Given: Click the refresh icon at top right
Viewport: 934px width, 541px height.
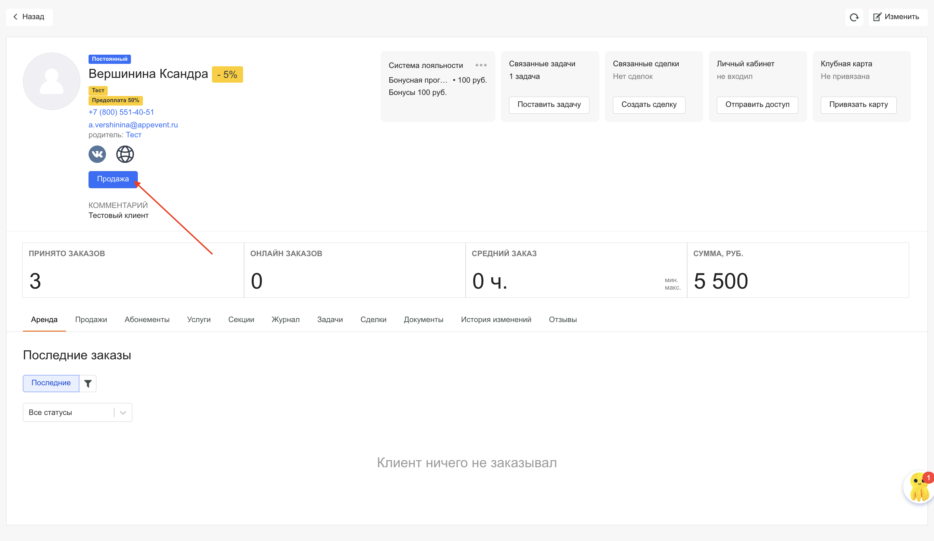Looking at the screenshot, I should (x=854, y=17).
